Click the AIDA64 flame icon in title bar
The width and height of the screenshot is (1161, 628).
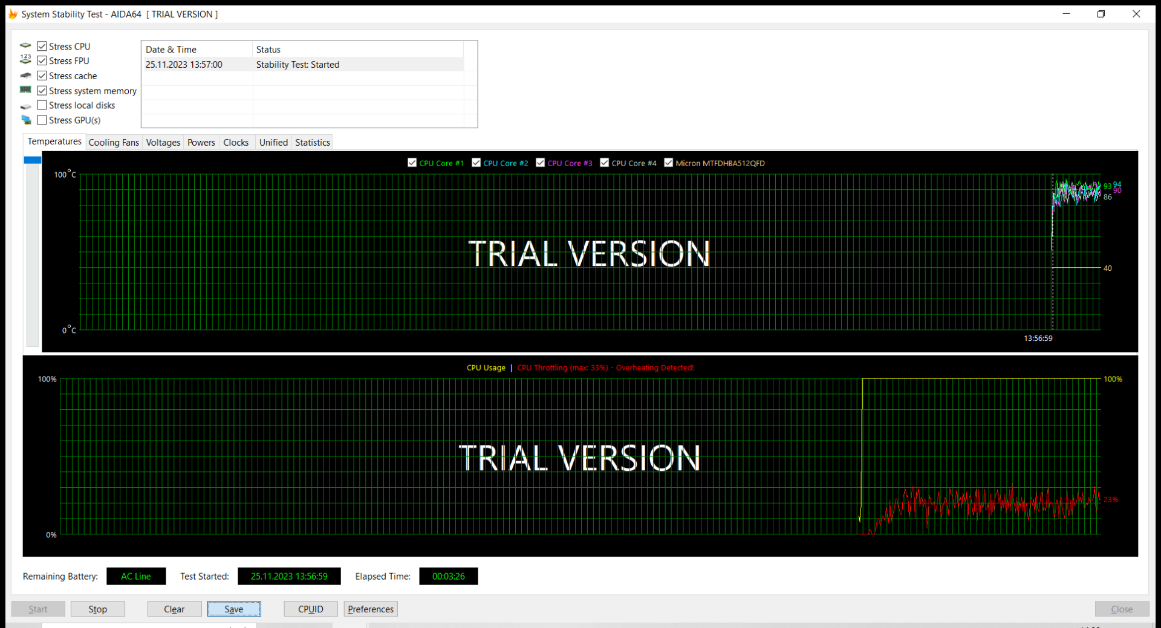tap(13, 14)
